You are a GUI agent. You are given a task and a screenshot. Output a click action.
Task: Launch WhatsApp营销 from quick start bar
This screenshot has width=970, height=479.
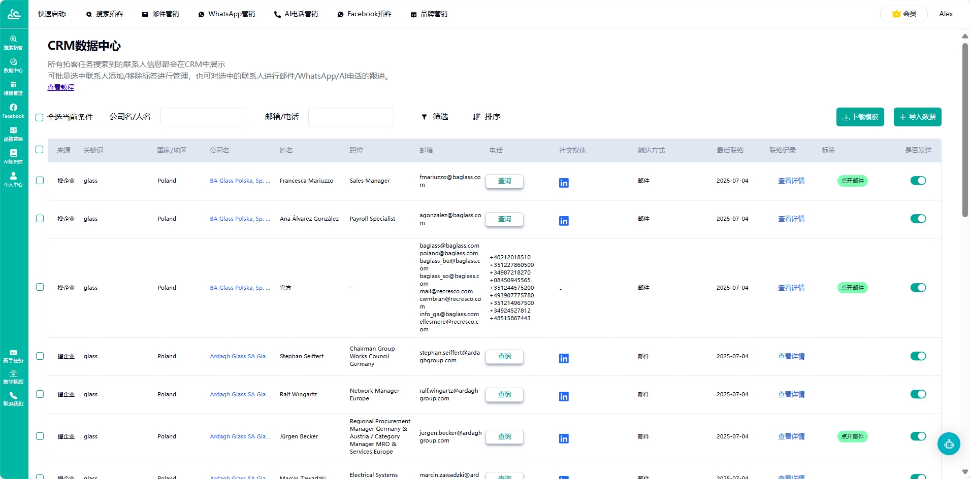click(x=227, y=14)
